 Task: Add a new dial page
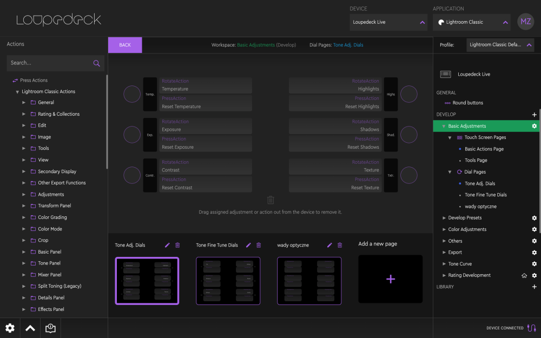tap(390, 279)
